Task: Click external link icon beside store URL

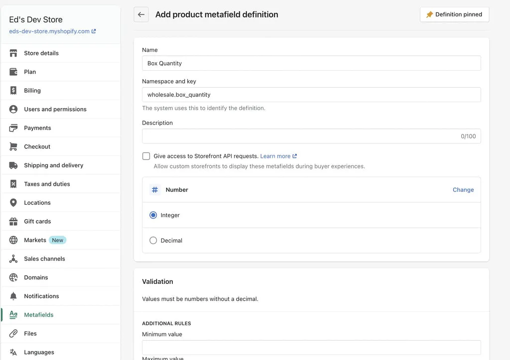Action: 94,31
